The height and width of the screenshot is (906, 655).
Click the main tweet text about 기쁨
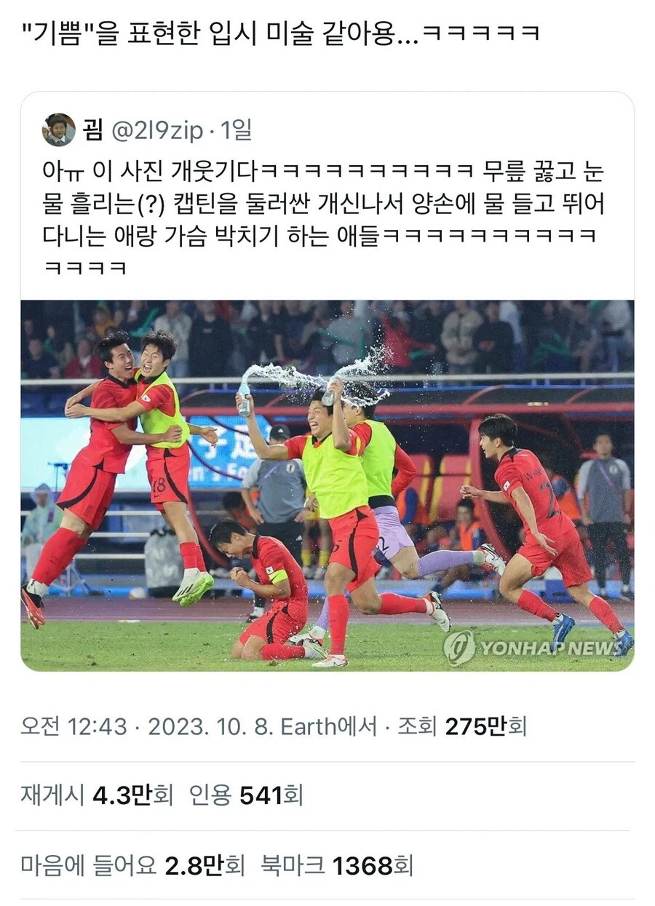pyautogui.click(x=287, y=33)
